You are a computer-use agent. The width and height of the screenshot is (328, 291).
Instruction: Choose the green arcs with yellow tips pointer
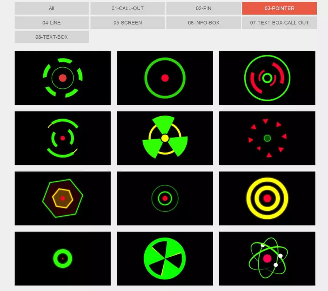[x=63, y=138]
